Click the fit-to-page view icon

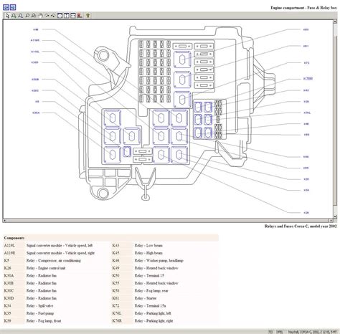60,16
